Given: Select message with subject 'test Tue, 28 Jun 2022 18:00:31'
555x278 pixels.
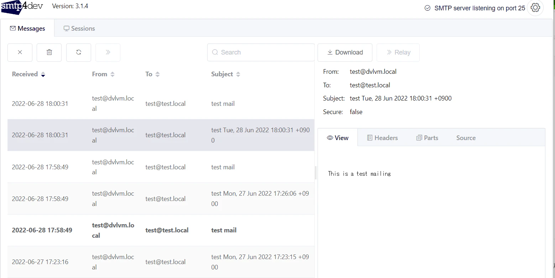Looking at the screenshot, I should click(161, 135).
